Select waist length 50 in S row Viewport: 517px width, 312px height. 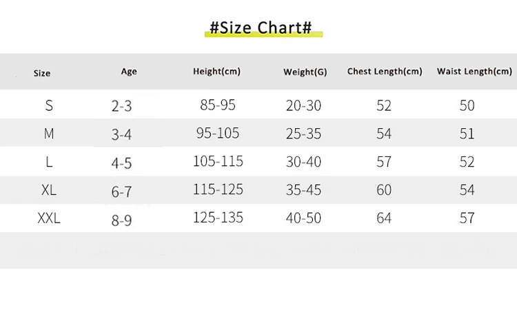tap(467, 106)
